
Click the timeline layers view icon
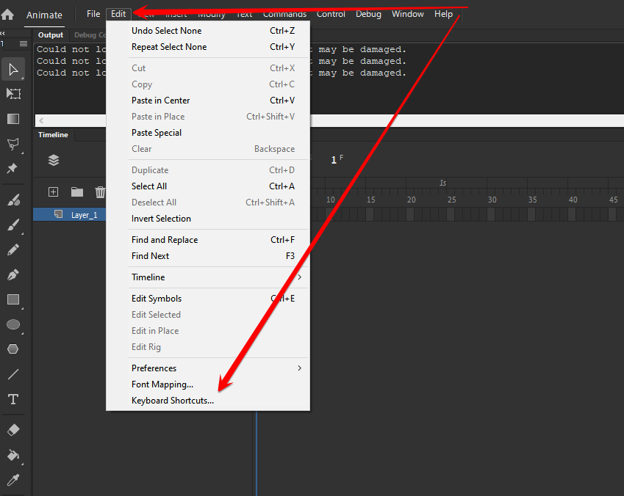pos(54,160)
